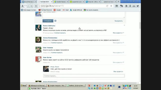
Task: Click the Twitter bird toolbar icon
Action: 138,6
